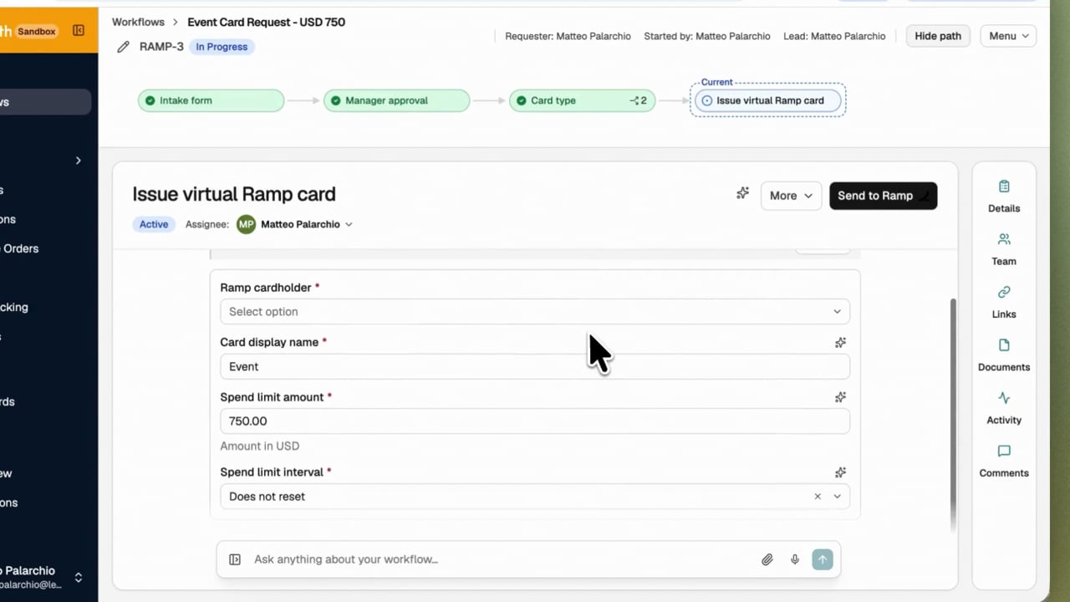Clear the Spend limit interval selection
This screenshot has height=602, width=1070.
818,497
